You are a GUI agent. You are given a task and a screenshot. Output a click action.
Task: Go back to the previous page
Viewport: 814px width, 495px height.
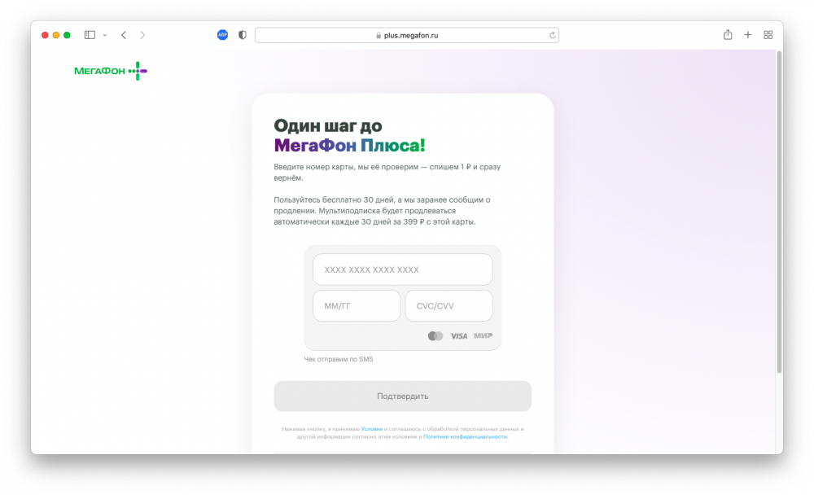tap(124, 35)
